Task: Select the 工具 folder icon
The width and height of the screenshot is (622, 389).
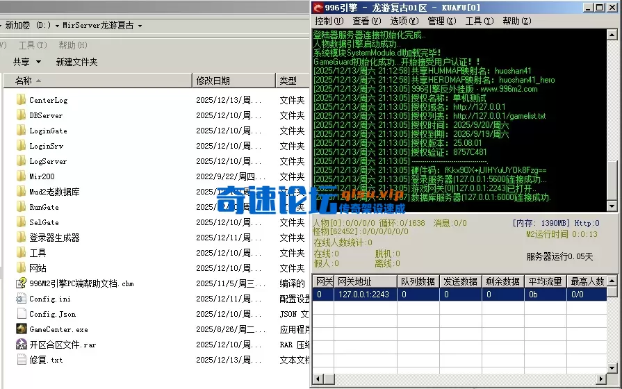Action: tap(21, 252)
